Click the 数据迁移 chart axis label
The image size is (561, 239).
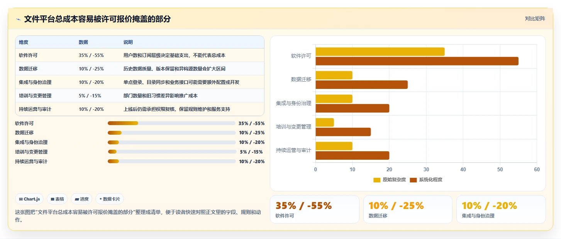click(x=301, y=80)
